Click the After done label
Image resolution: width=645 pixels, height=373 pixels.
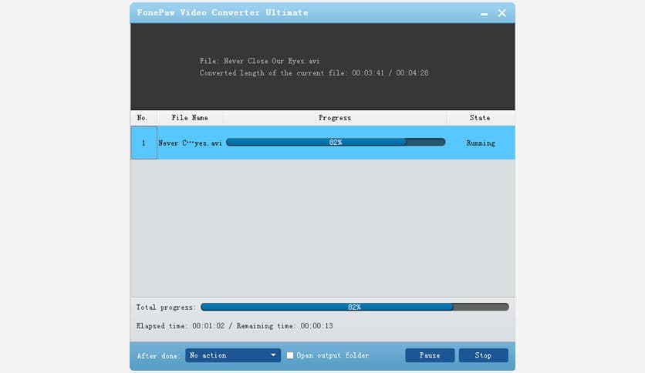pyautogui.click(x=158, y=356)
